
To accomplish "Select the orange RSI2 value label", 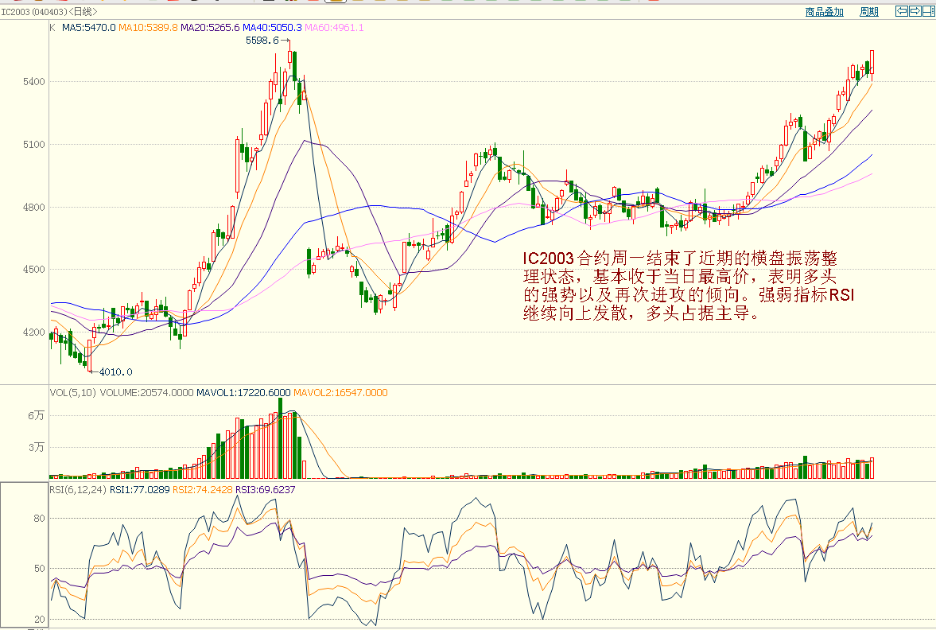I will (x=202, y=490).
